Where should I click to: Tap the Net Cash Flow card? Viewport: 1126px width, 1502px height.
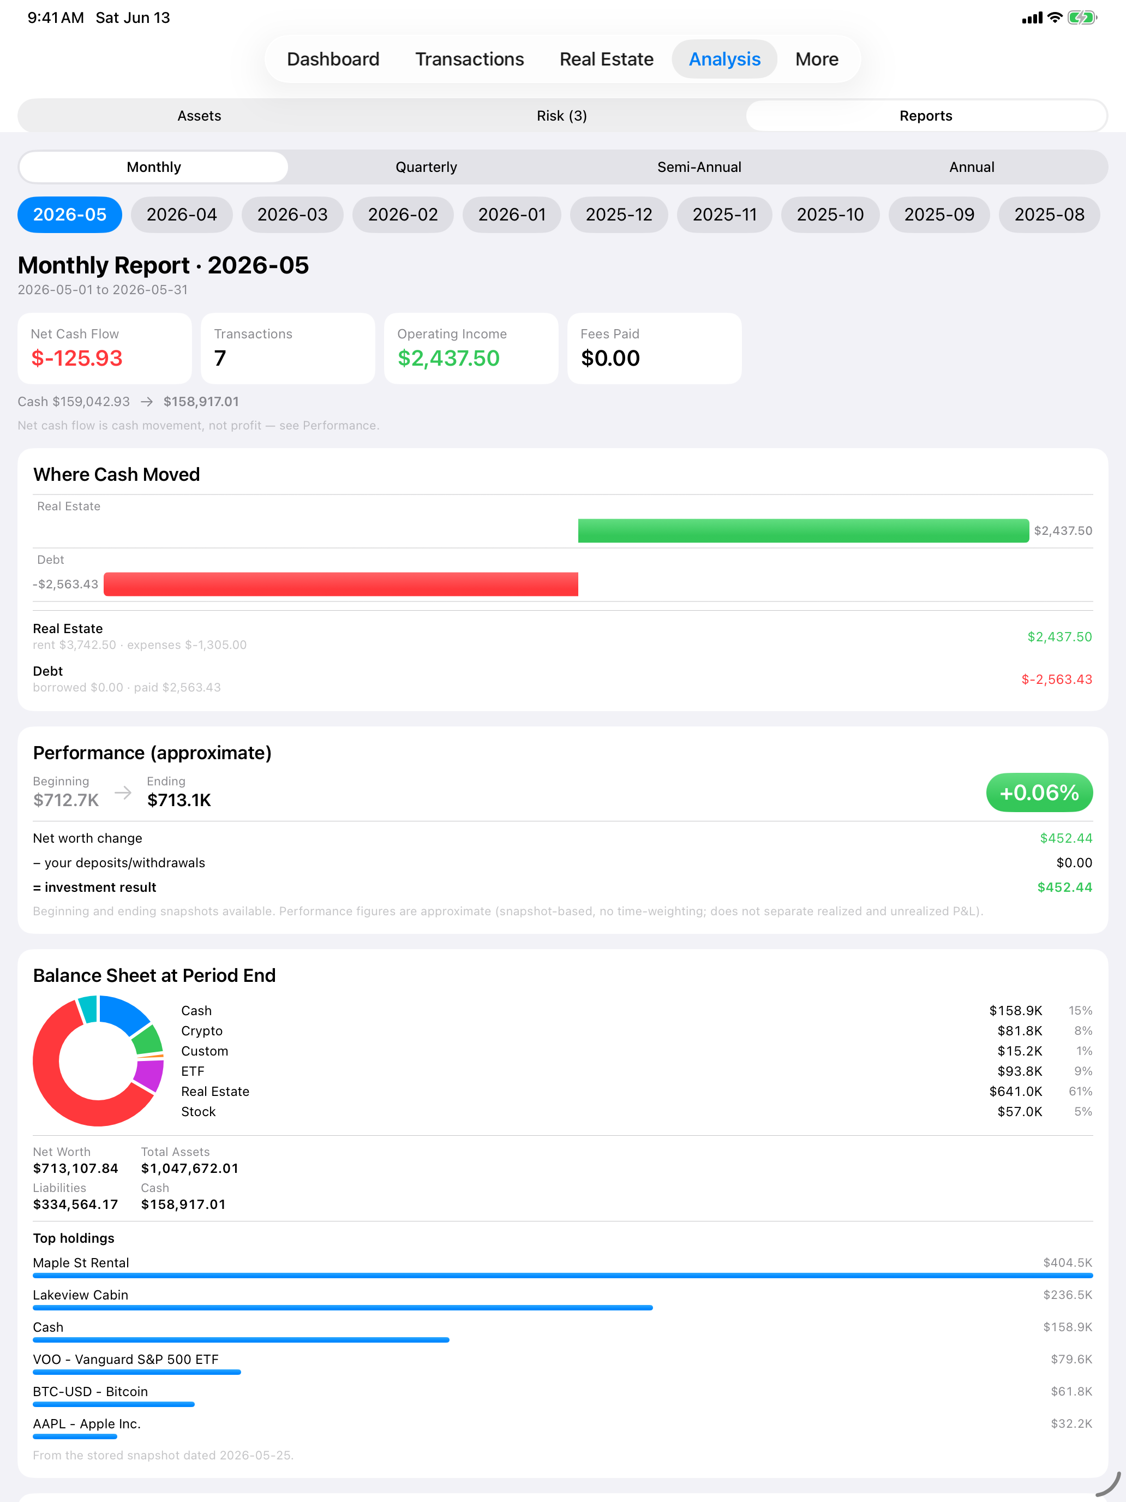pos(105,348)
